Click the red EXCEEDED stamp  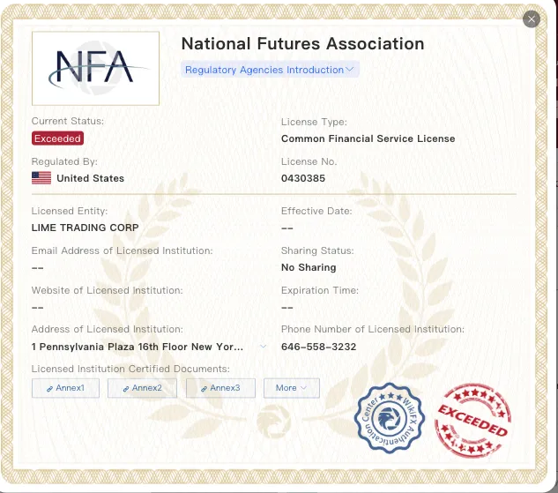[x=473, y=421]
